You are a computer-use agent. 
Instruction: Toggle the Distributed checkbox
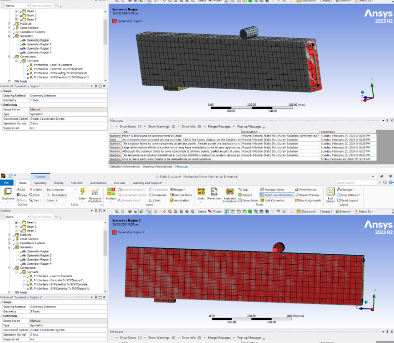point(49,195)
